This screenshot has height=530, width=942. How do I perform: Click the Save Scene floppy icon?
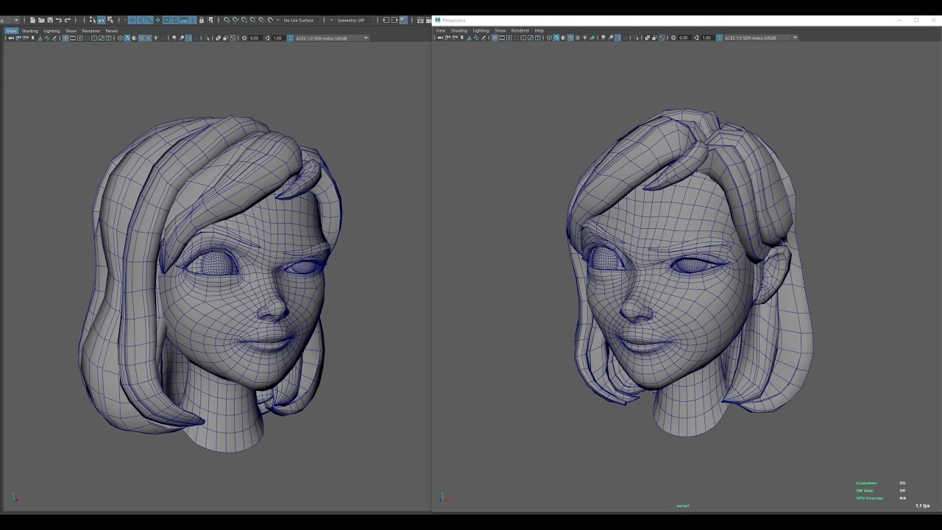tap(50, 20)
